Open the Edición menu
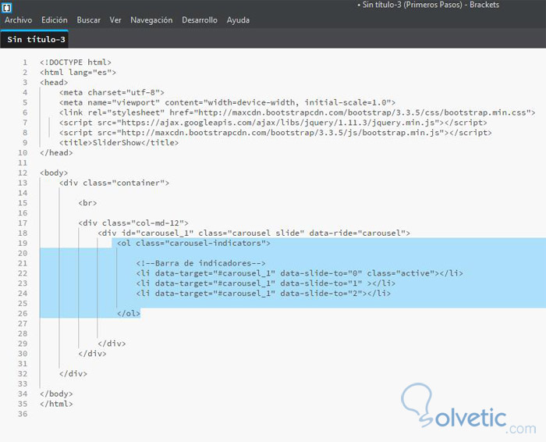Image resolution: width=546 pixels, height=442 pixels. click(55, 20)
